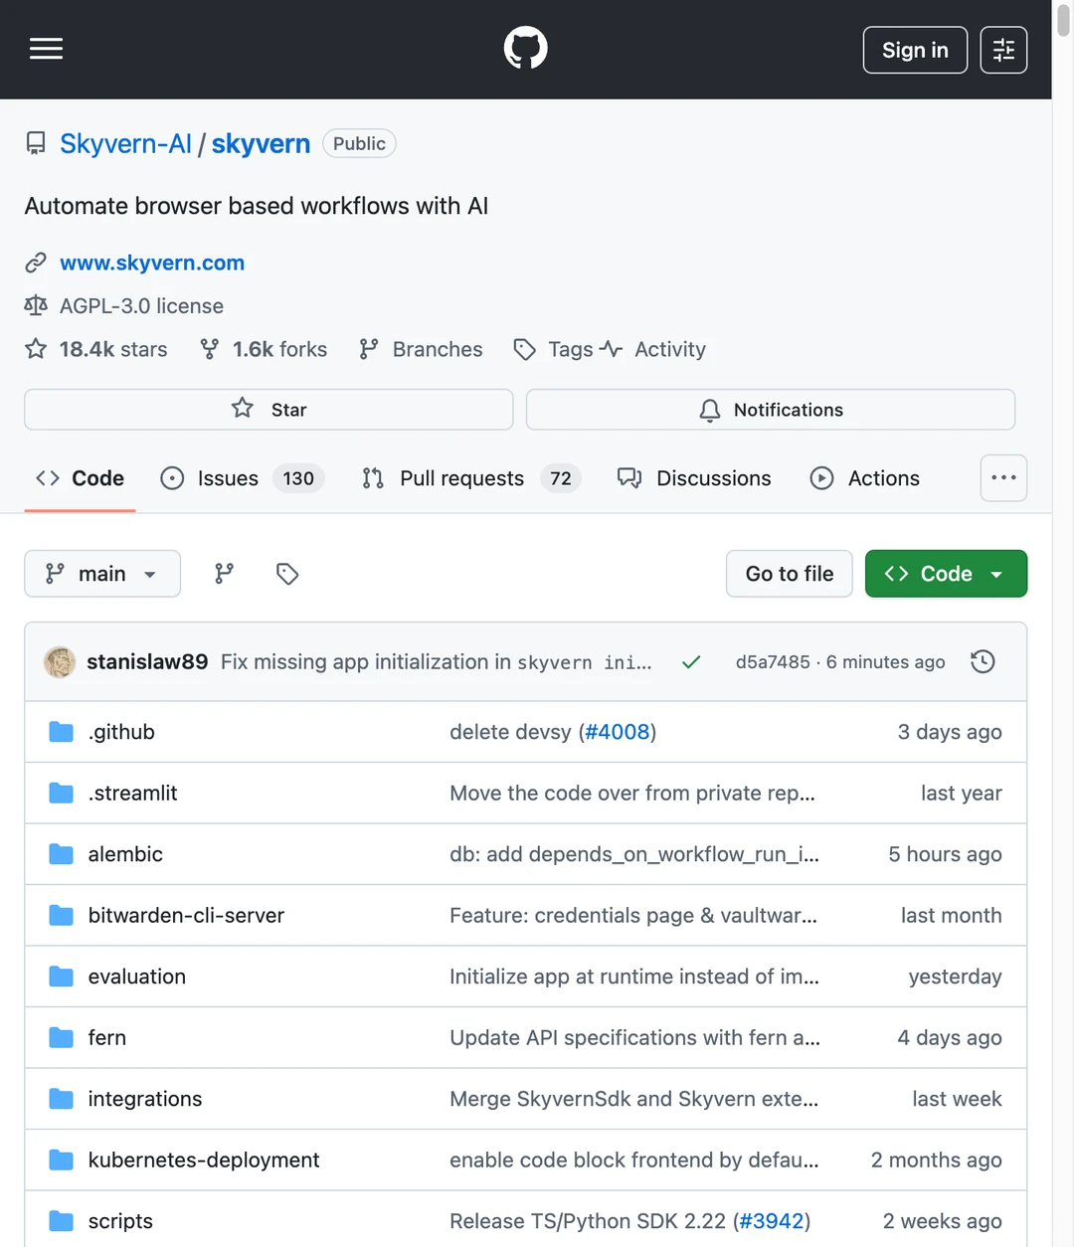
Task: Open the kubernetes-deployment folder
Action: pyautogui.click(x=204, y=1159)
